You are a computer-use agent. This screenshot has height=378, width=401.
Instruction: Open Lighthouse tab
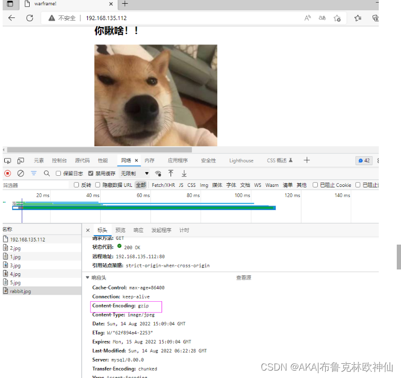242,160
